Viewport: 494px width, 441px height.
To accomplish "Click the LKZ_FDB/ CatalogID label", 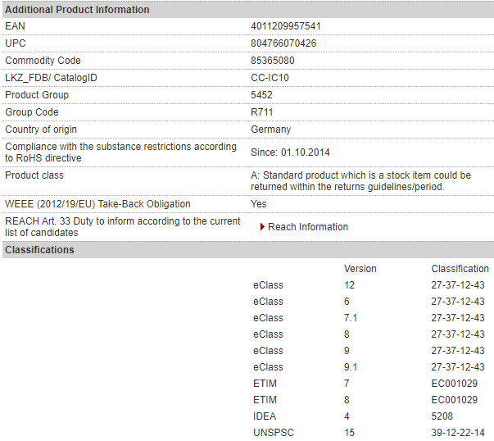I will [51, 78].
